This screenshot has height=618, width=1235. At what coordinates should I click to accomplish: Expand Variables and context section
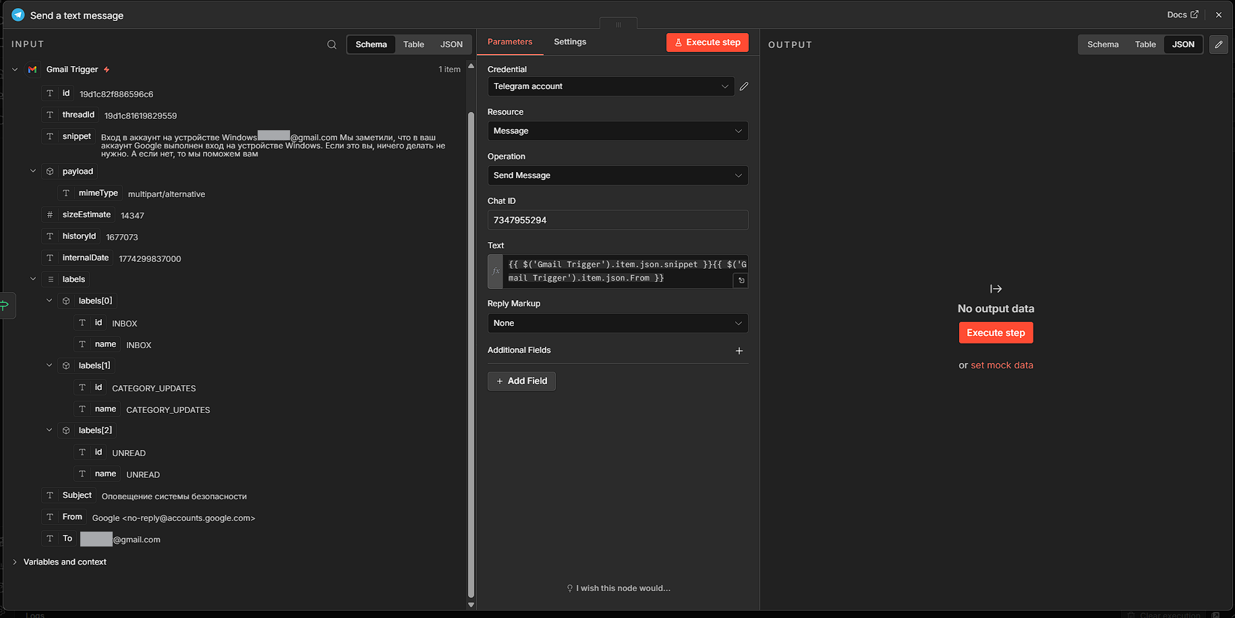click(15, 562)
